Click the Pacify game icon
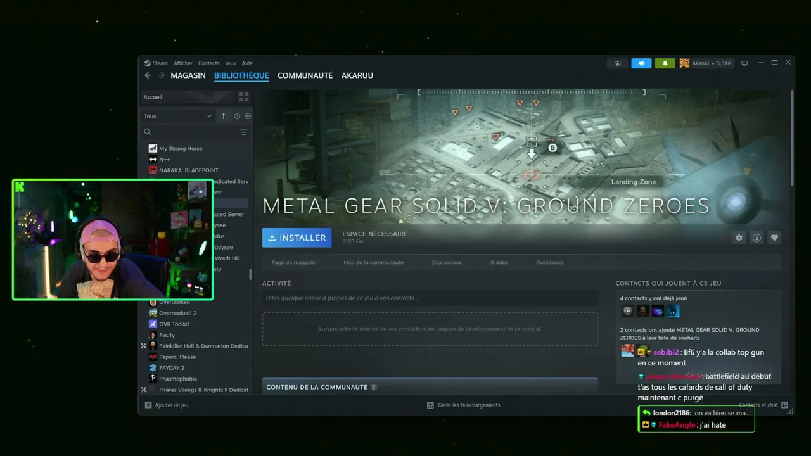 pos(153,335)
